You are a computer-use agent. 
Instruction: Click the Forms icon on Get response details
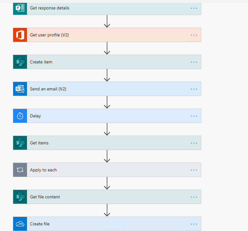click(20, 8)
